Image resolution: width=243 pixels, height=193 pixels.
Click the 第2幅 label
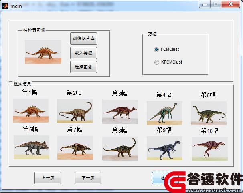74,92
